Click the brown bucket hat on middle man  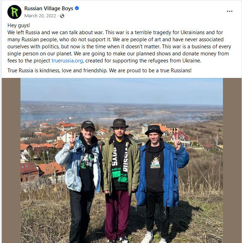[x=119, y=123]
